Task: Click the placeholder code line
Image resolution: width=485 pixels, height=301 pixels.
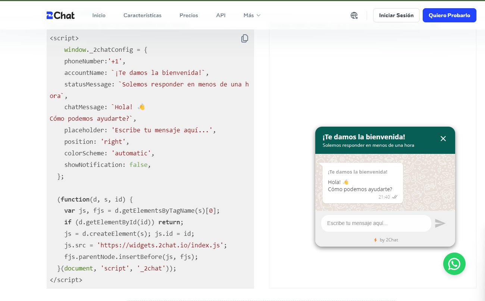Action: pyautogui.click(x=140, y=130)
